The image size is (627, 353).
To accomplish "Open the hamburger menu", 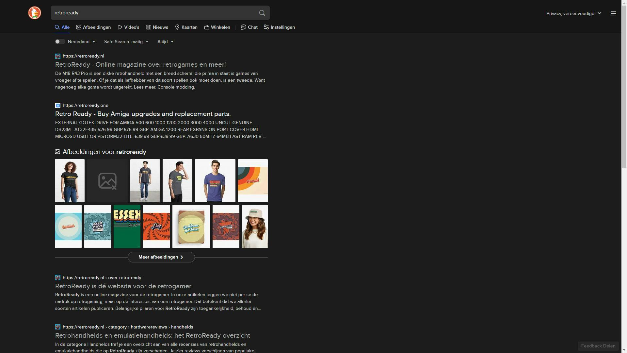I will pos(613,13).
